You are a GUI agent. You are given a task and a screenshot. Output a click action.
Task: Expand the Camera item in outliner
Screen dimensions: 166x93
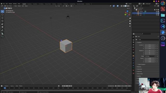point(136,11)
